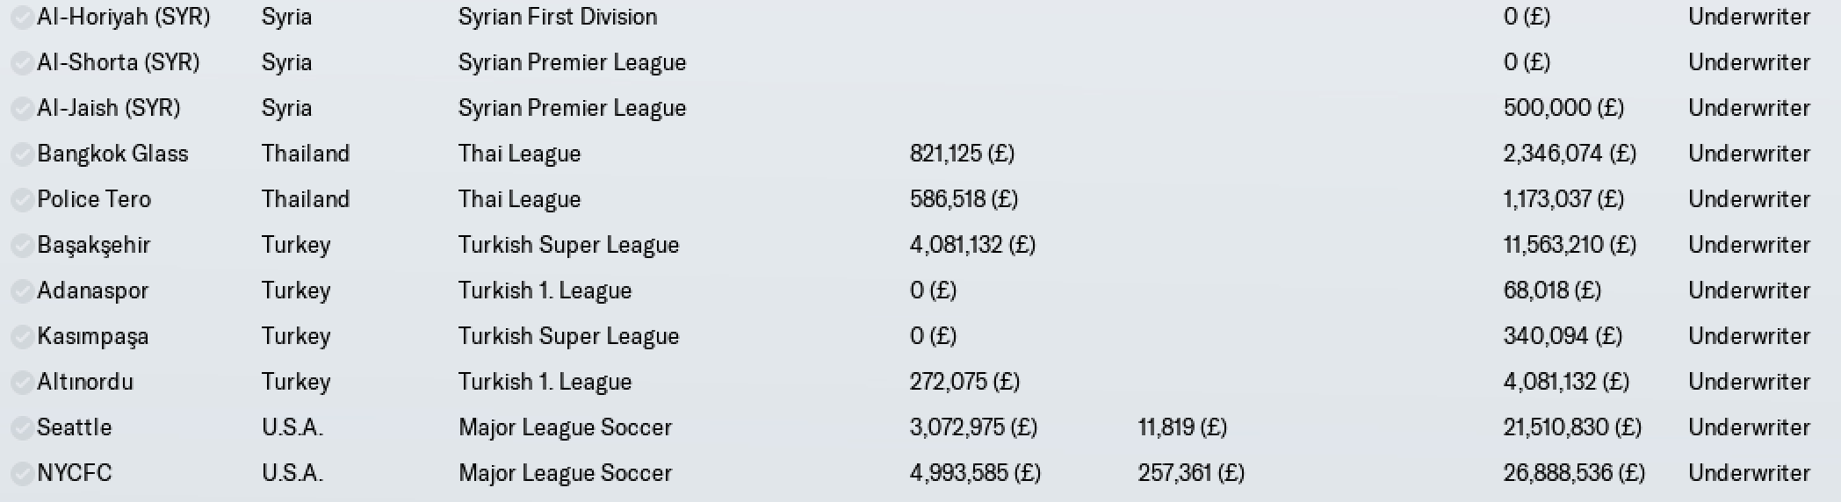Click the round check icon next to Seattle
1841x502 pixels.
(x=22, y=427)
